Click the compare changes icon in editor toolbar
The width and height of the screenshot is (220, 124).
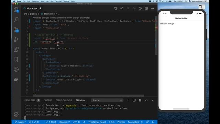(115, 8)
